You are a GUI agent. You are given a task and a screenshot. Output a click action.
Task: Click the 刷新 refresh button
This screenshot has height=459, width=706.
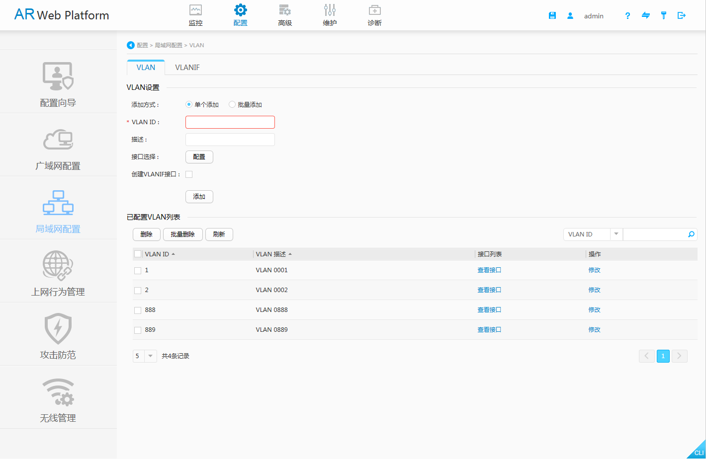[219, 234]
